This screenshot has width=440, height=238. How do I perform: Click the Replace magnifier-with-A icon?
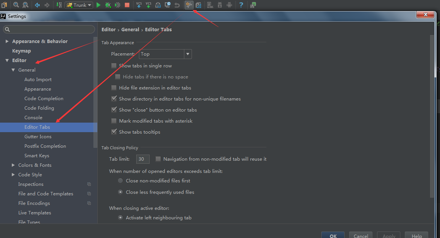click(x=26, y=5)
